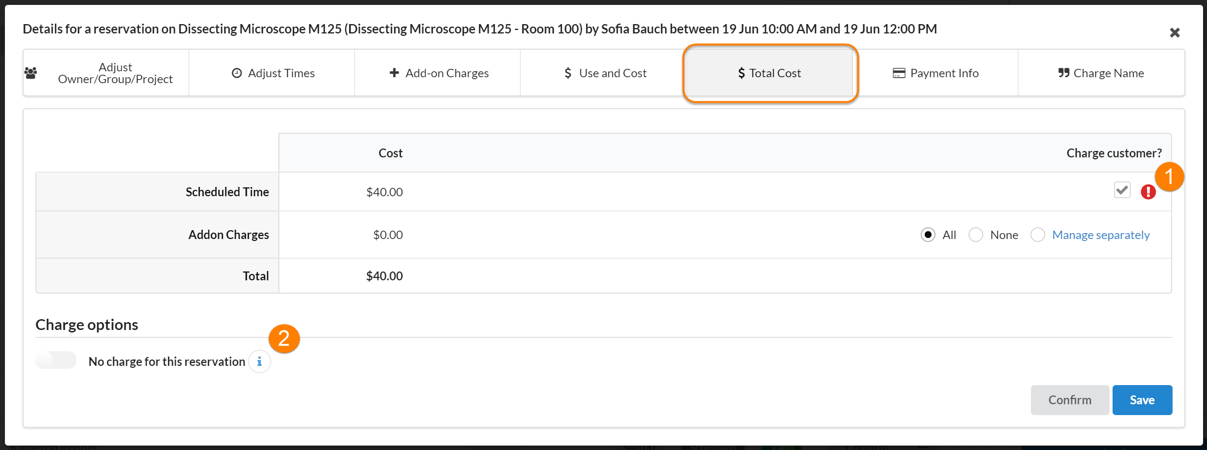
Task: Select the All addon charges radio button
Action: (928, 235)
